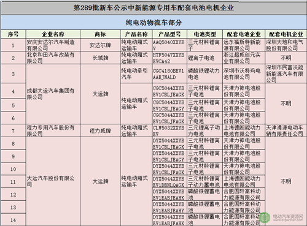Click '不明' in the 长城牌 row
This screenshot has height=226, width=307.
[286, 58]
